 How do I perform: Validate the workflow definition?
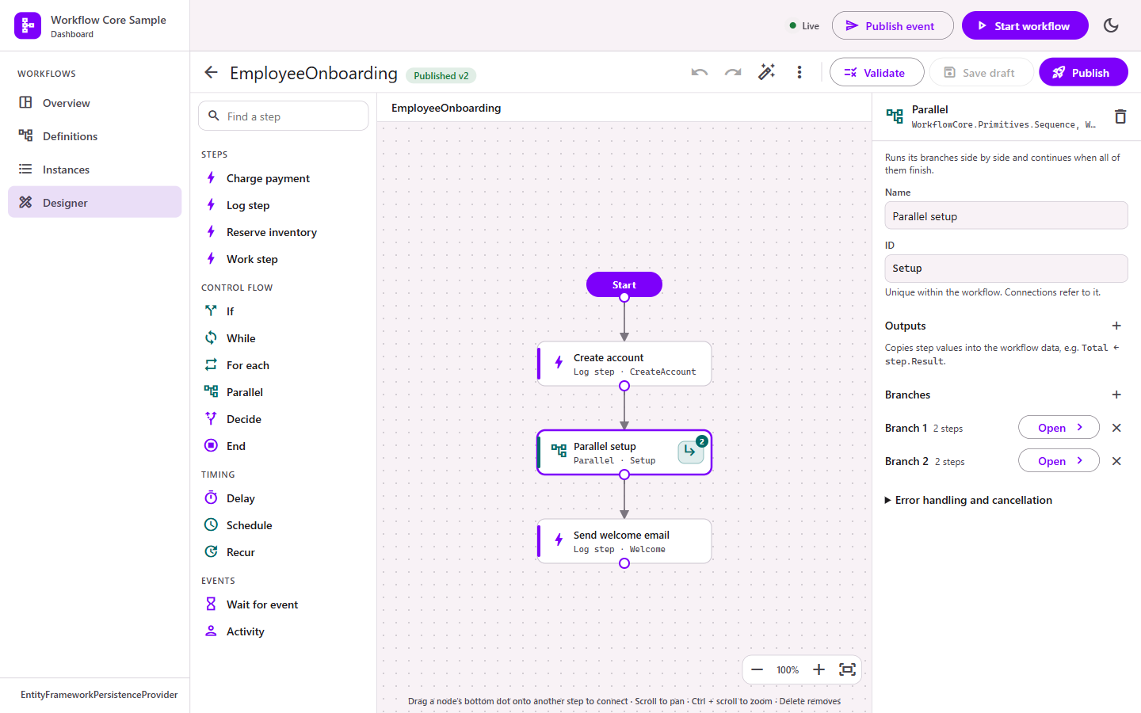point(876,73)
